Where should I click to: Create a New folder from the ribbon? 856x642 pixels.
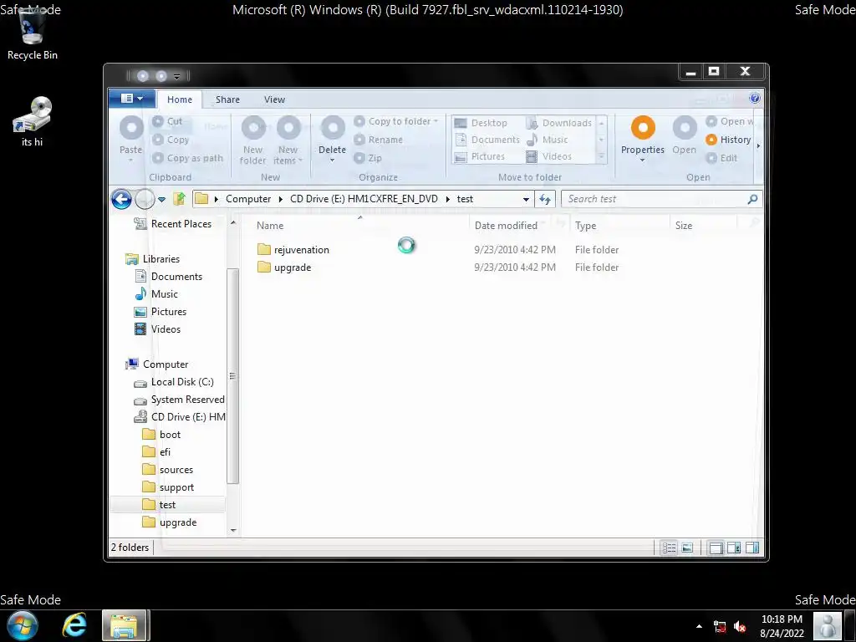252,140
